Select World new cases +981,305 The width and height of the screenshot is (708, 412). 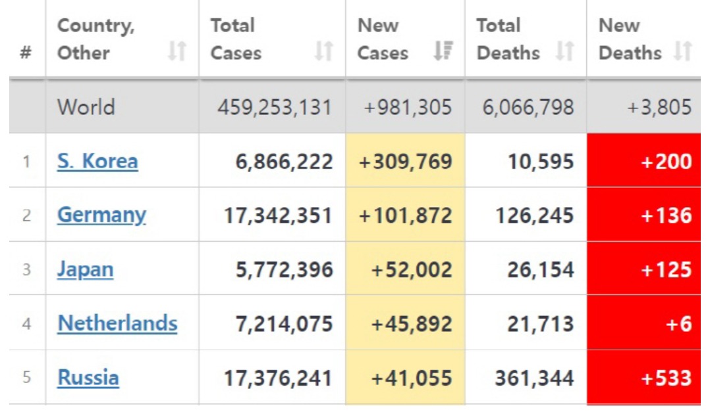click(x=408, y=108)
